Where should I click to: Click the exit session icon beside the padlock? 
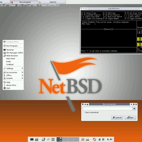103,139
